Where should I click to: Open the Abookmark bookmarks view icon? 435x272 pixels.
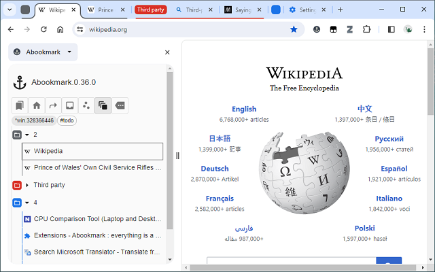[x=20, y=105]
